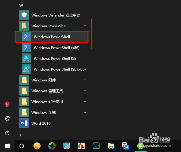Open the orange WiFi app on taskbar
This screenshot has width=181, height=152.
coord(37,146)
